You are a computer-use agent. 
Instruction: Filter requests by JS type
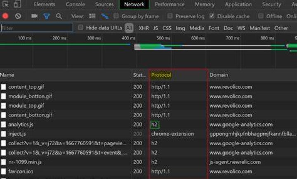(x=156, y=28)
